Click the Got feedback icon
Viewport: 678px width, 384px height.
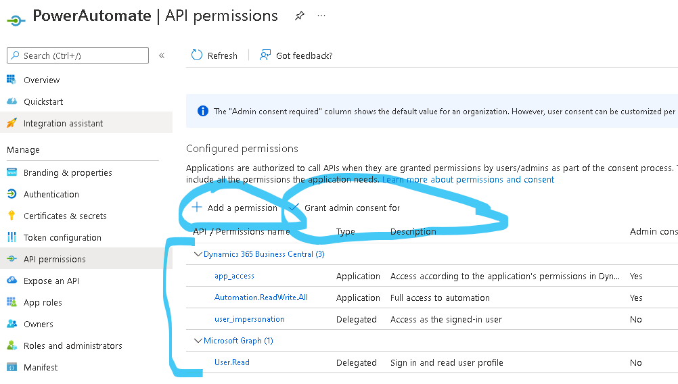(265, 55)
